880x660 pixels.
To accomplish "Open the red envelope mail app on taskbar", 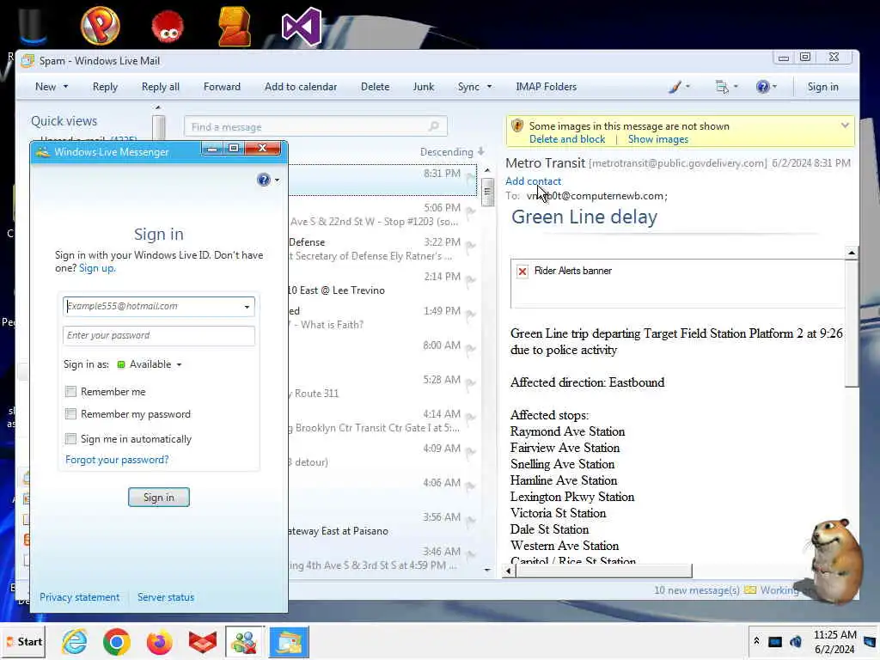I will click(x=202, y=642).
